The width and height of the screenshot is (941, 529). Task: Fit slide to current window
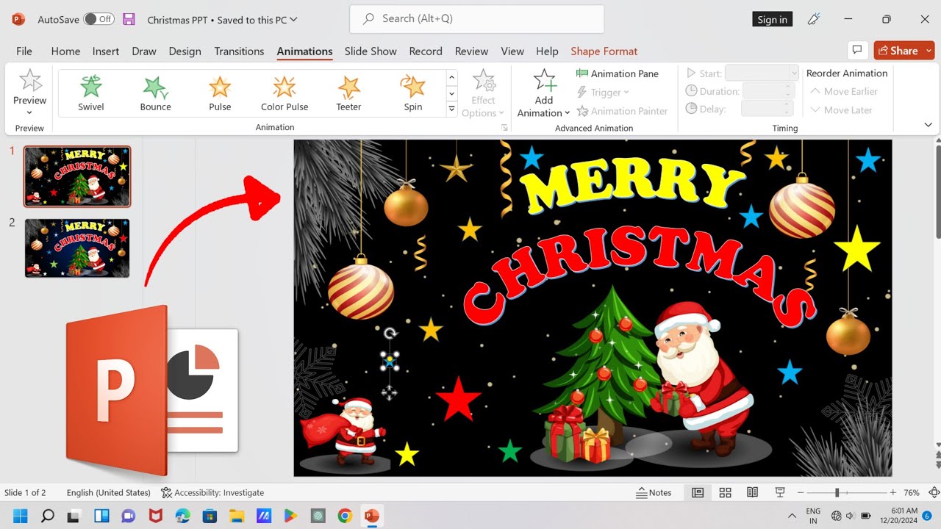point(934,492)
